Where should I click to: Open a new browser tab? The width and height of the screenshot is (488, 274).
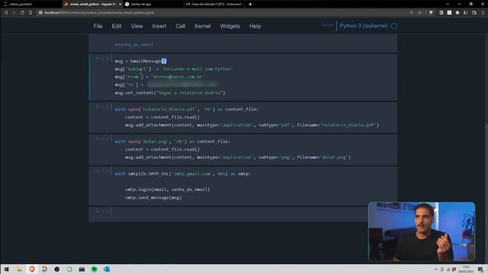(250, 4)
